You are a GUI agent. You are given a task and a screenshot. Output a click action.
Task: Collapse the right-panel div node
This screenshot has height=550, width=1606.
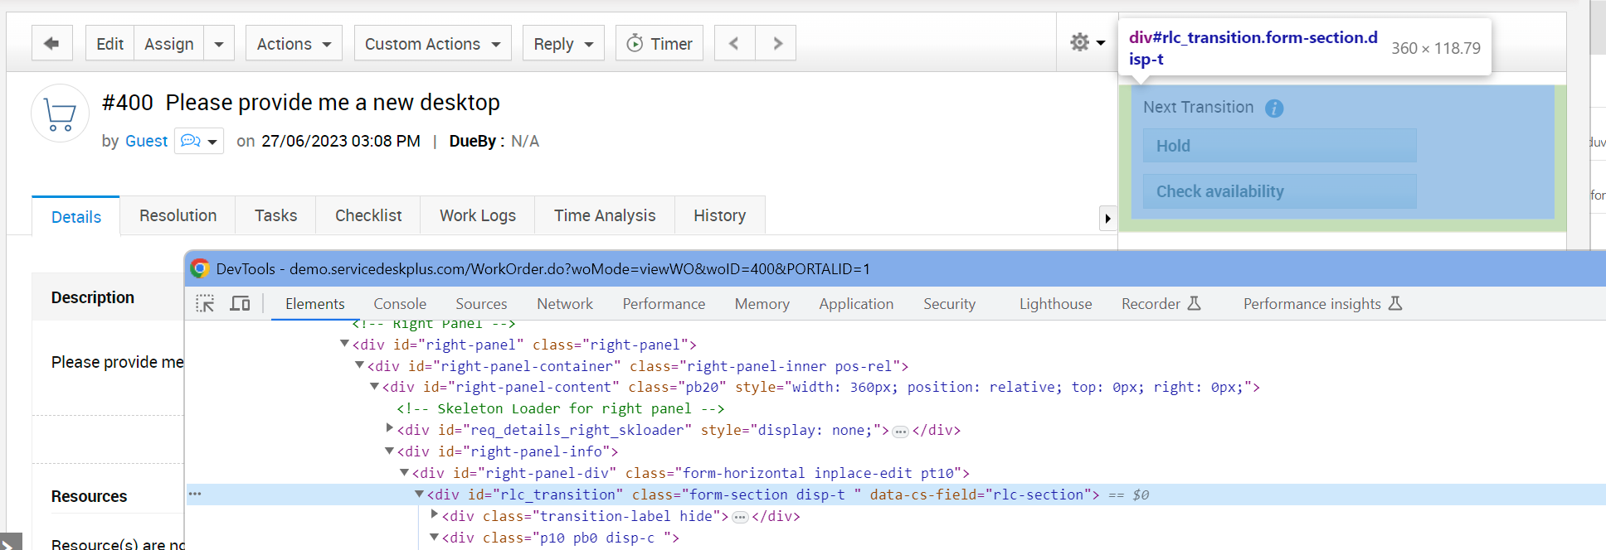point(344,344)
